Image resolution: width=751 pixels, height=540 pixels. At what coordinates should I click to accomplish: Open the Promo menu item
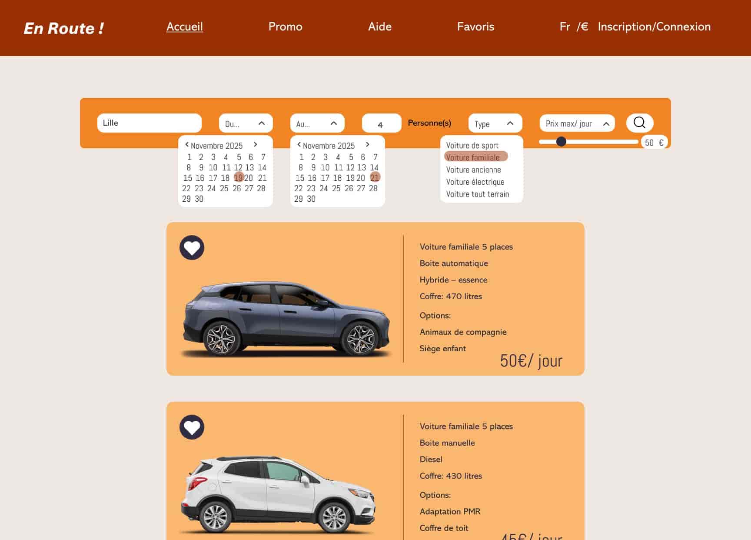[x=286, y=27]
